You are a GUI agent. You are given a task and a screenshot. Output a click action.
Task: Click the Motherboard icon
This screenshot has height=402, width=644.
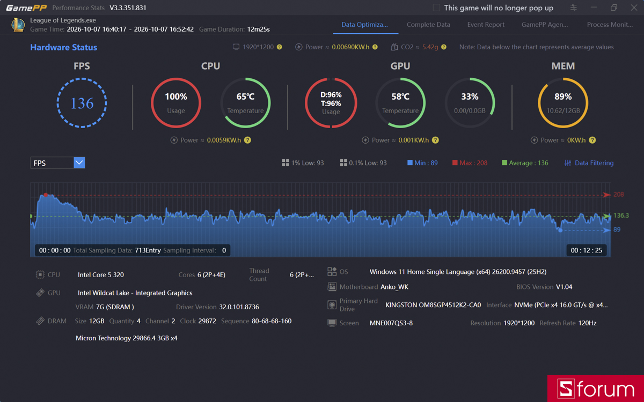[332, 287]
